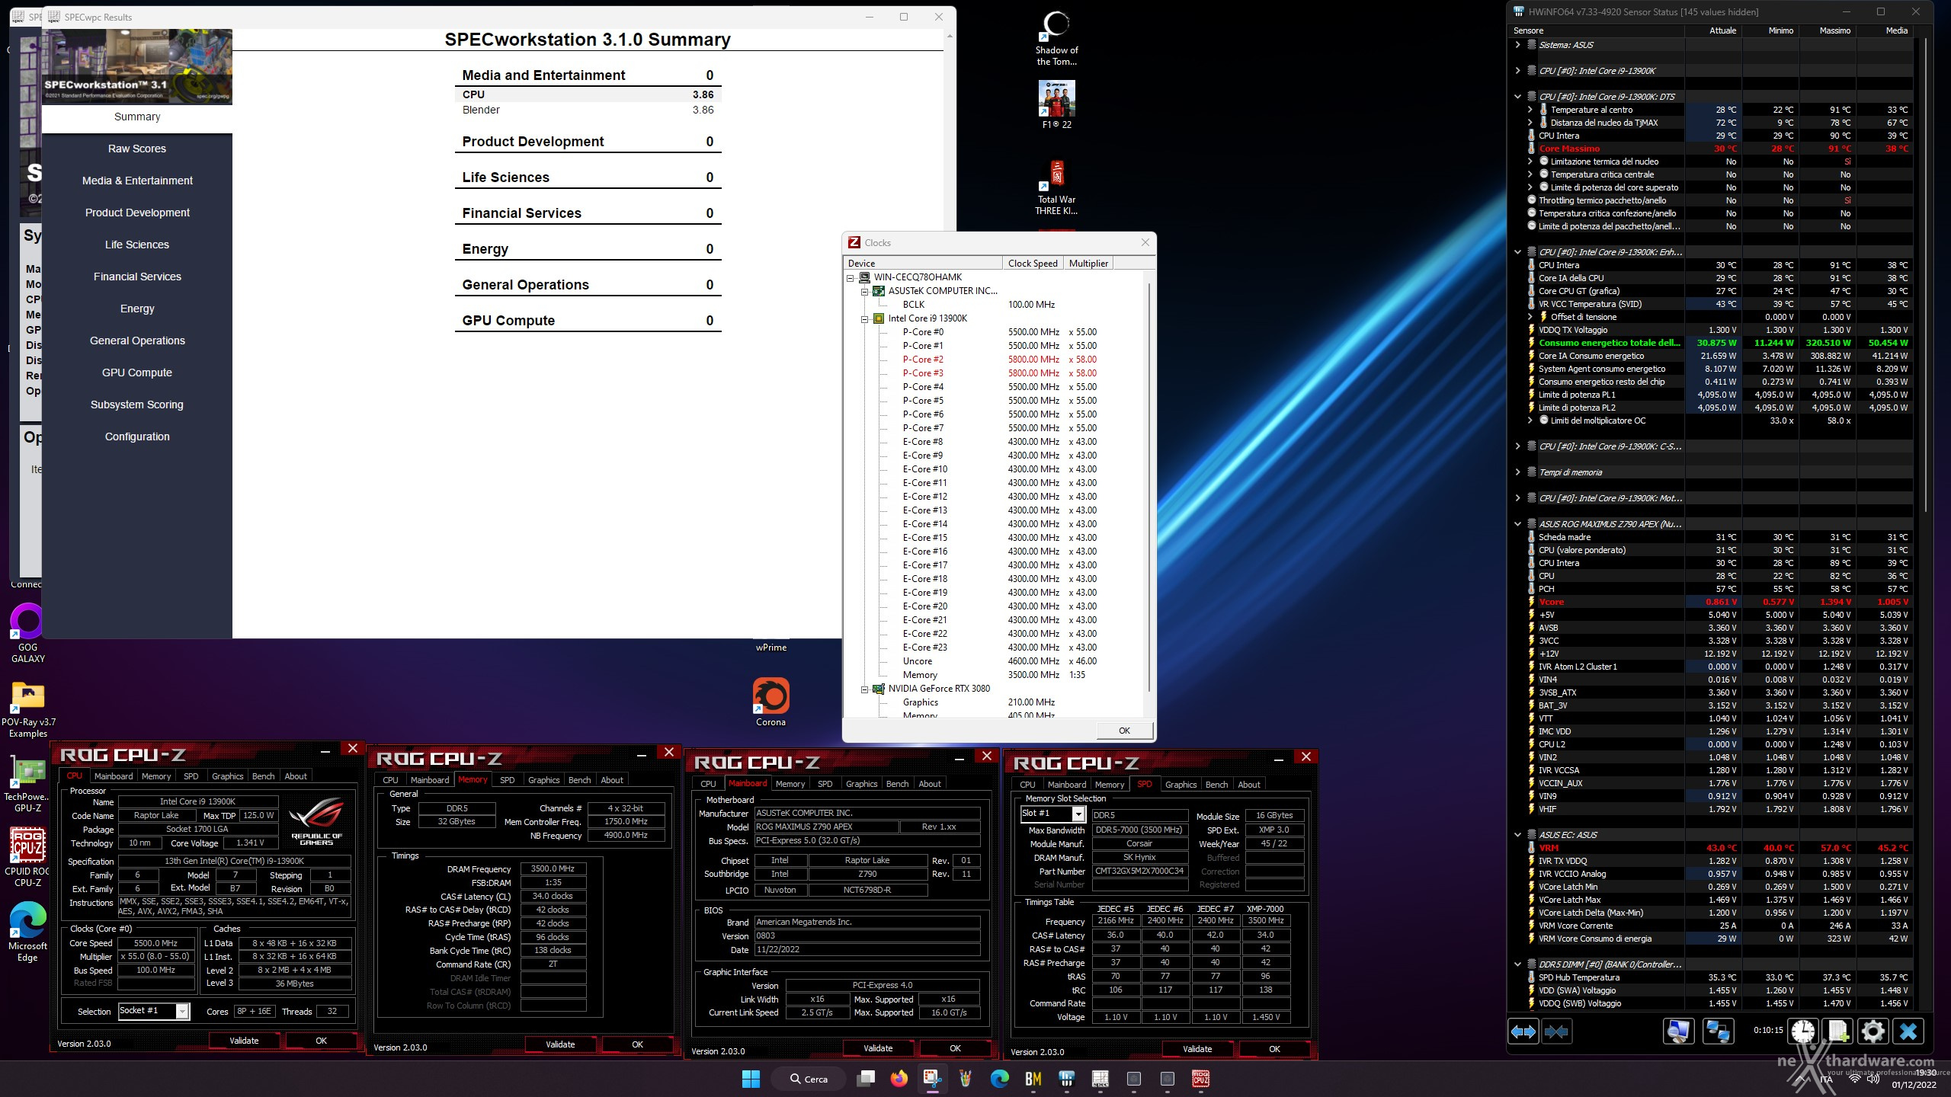Open Firefox from the taskbar

[899, 1079]
